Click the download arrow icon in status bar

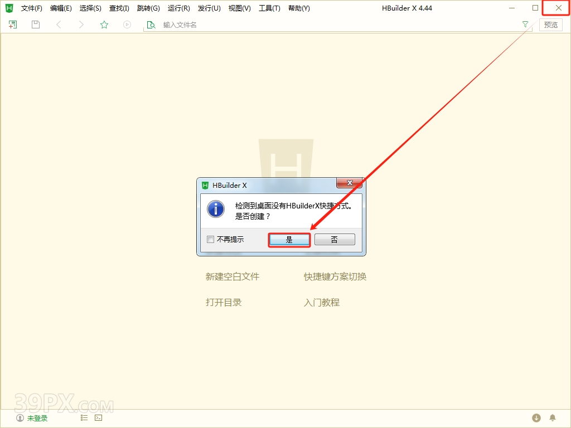(536, 418)
